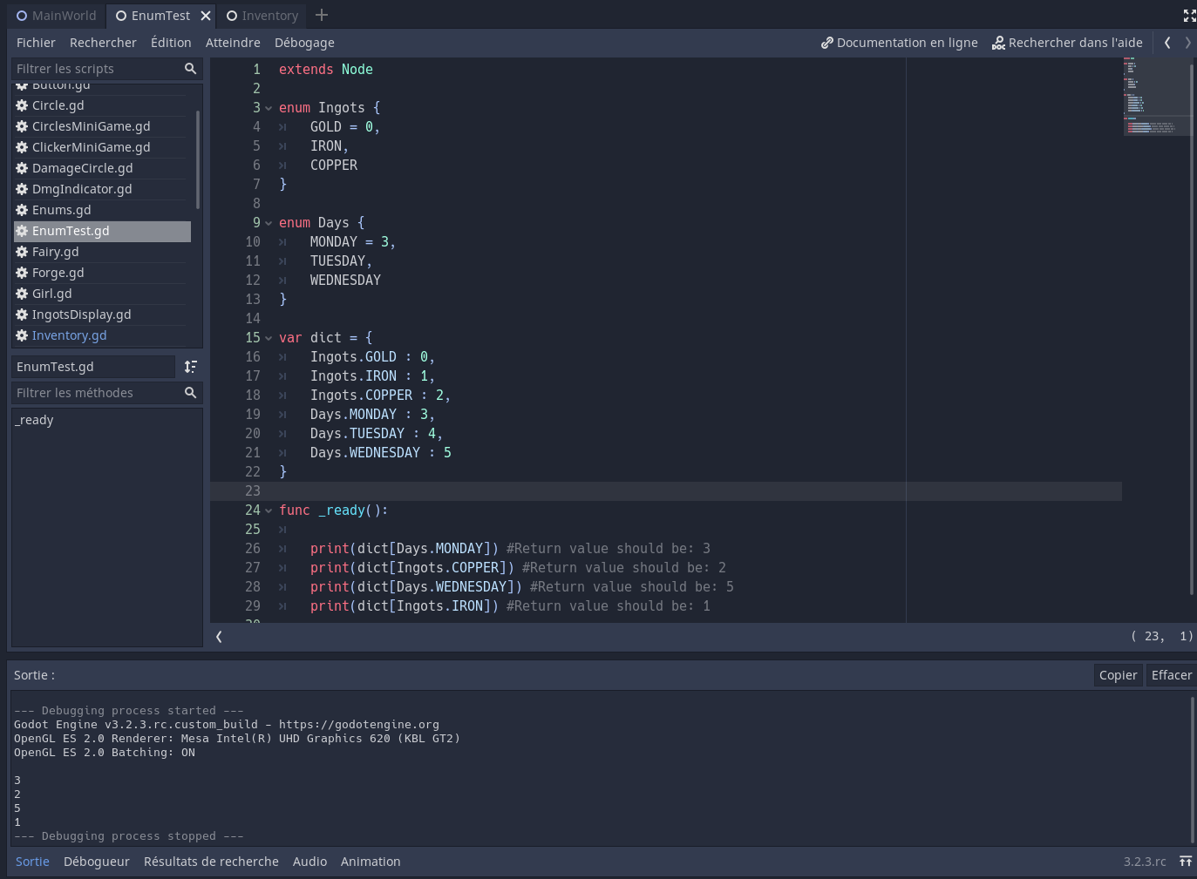Collapse the dict variable code fold

pyautogui.click(x=268, y=337)
